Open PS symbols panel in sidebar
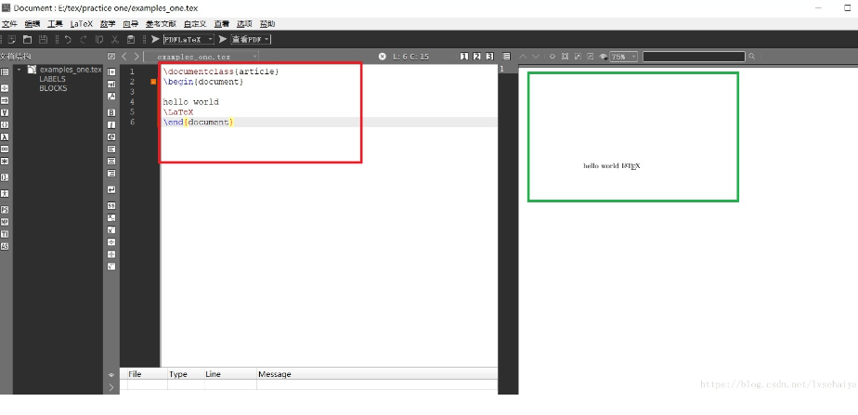This screenshot has height=415, width=858. coord(5,210)
